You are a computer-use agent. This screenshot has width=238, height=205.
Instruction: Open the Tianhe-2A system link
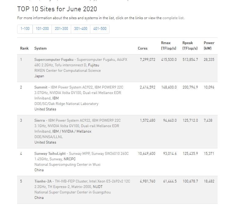(43, 181)
